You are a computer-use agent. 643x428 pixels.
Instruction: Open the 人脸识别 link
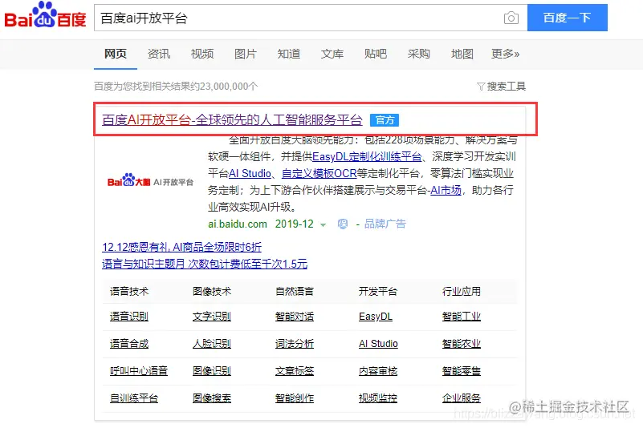tap(212, 344)
